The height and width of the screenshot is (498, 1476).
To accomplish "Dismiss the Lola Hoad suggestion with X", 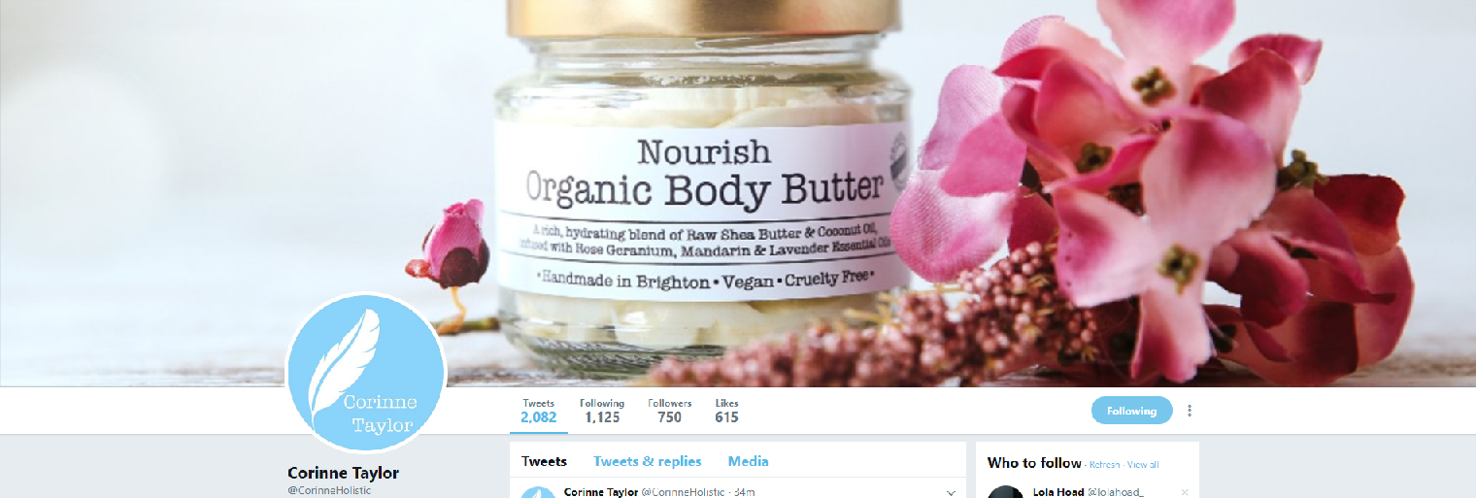I will [x=1185, y=492].
